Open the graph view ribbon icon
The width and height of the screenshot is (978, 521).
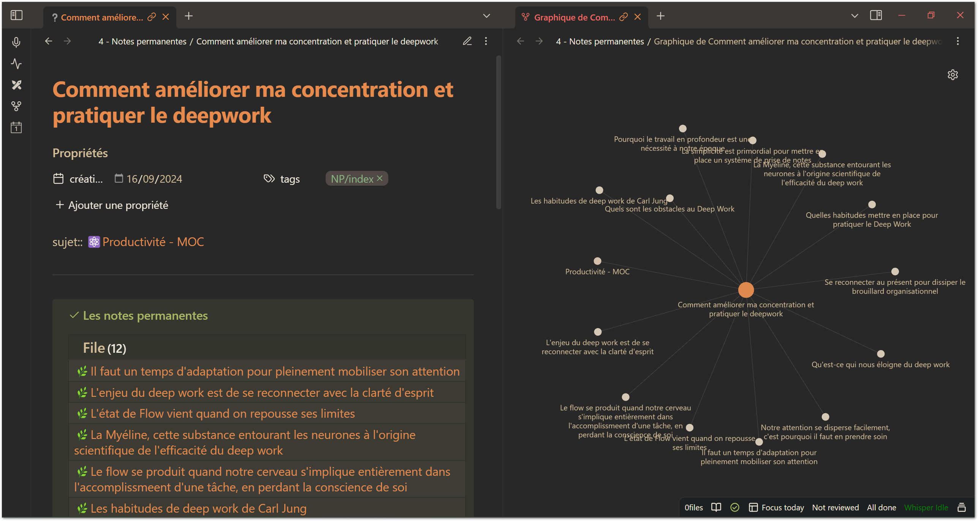coord(16,106)
